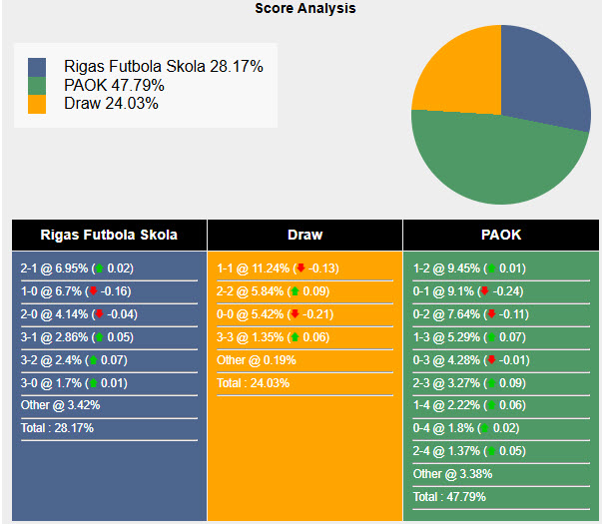Click the PAOK 47.79% legend text
The width and height of the screenshot is (602, 524).
[x=114, y=85]
